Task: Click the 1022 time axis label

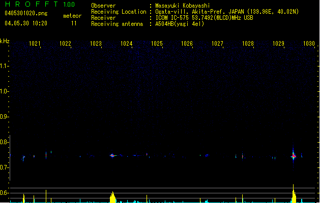Action: pos(65,43)
